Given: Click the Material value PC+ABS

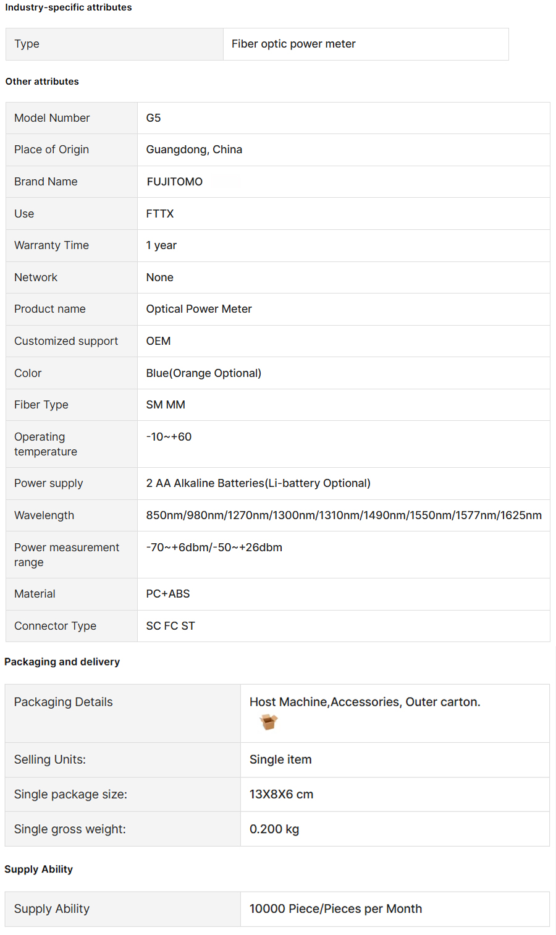Looking at the screenshot, I should point(168,594).
